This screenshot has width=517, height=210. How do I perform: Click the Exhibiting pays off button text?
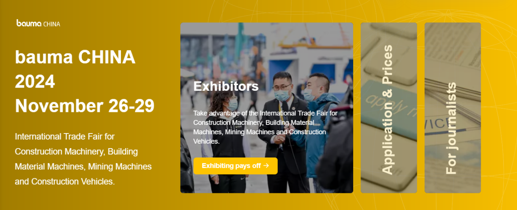click(231, 166)
